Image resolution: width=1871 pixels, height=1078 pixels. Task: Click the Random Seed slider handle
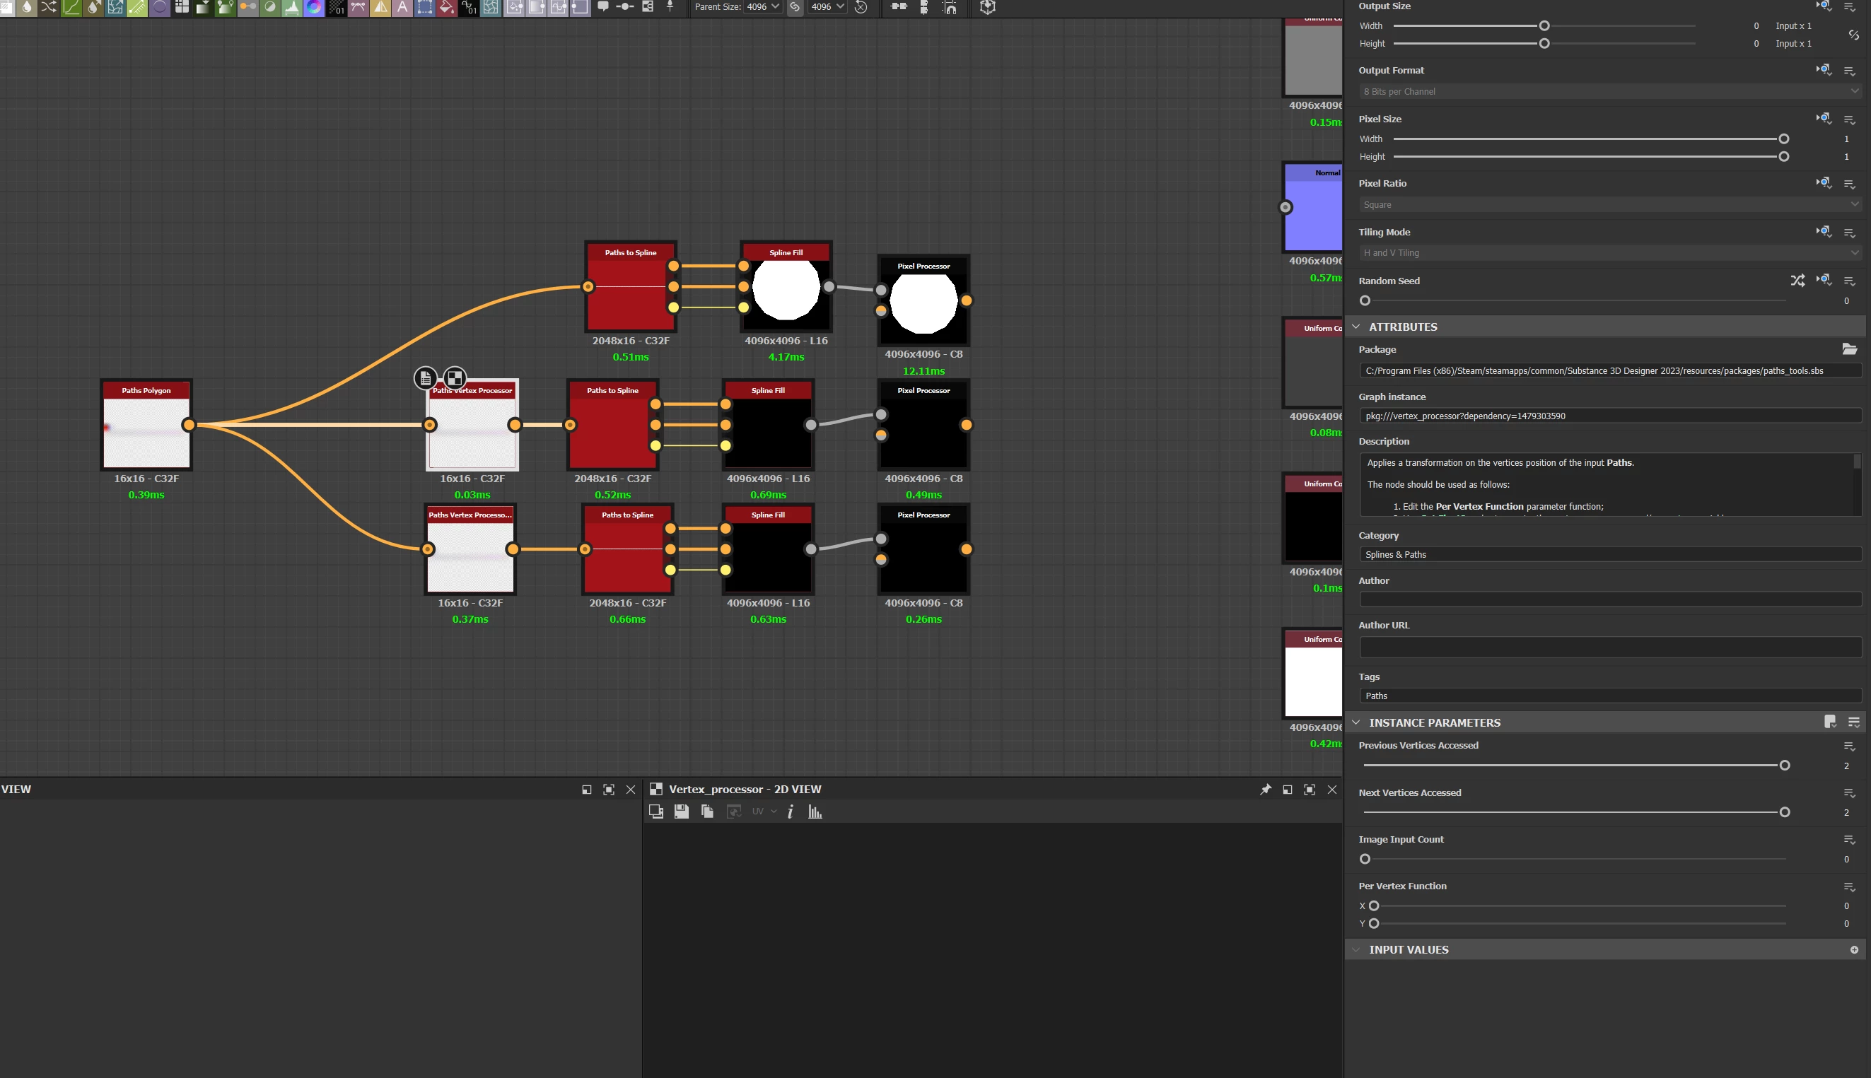(1365, 300)
